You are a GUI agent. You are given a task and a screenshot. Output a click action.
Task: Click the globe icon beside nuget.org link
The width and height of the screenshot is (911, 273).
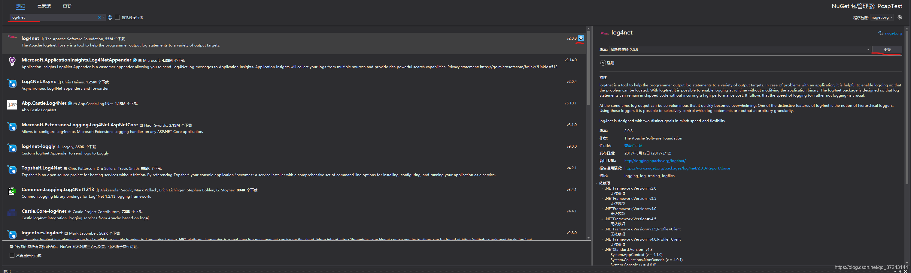pos(881,33)
